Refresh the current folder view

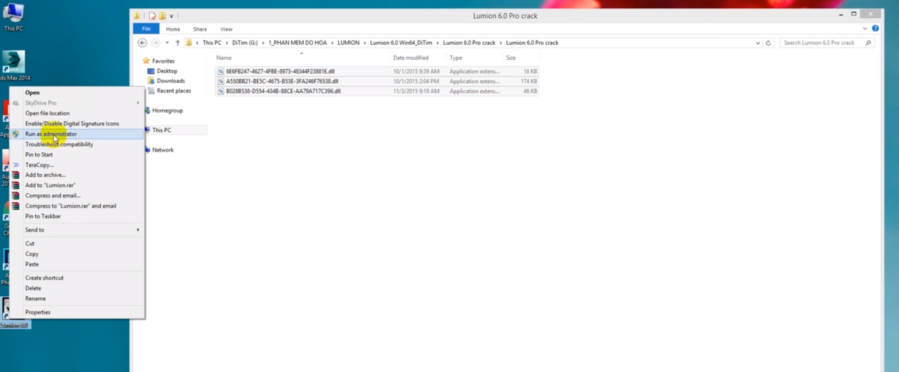click(768, 43)
